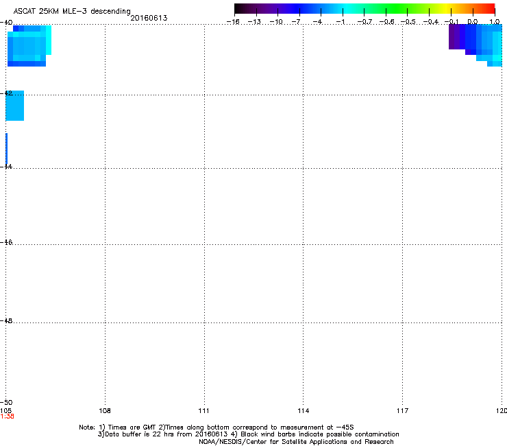This screenshot has width=507, height=446.
Task: Click the latitude label -40
Action: 6,23
